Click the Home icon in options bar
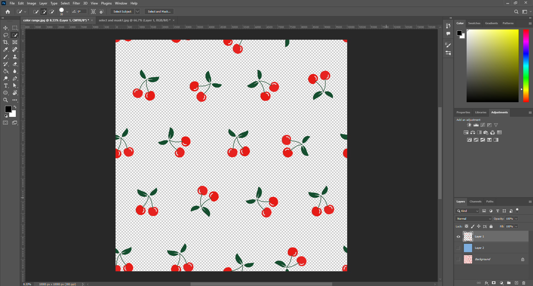Viewport: 533px width, 286px height. [8, 12]
